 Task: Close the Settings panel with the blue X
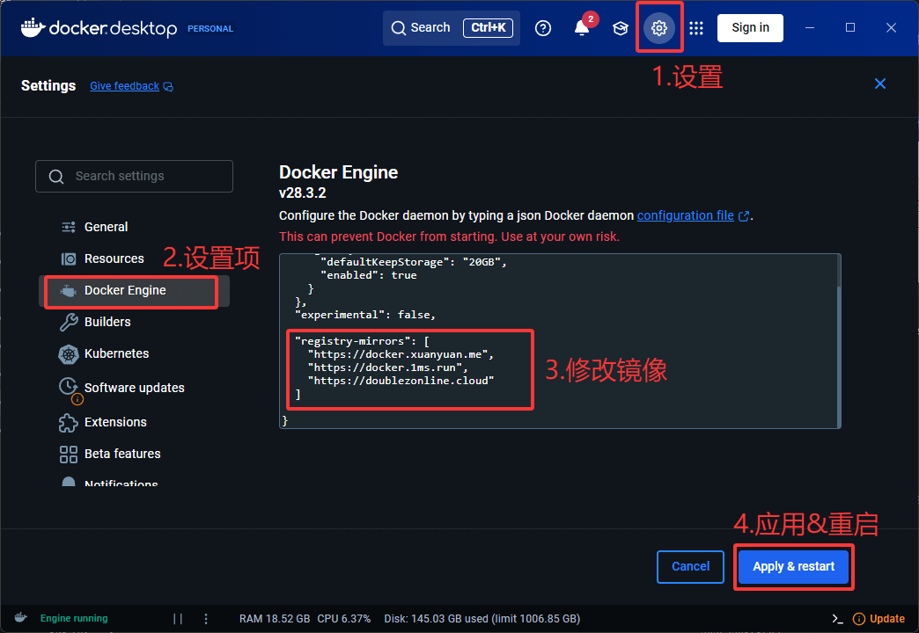coord(879,84)
